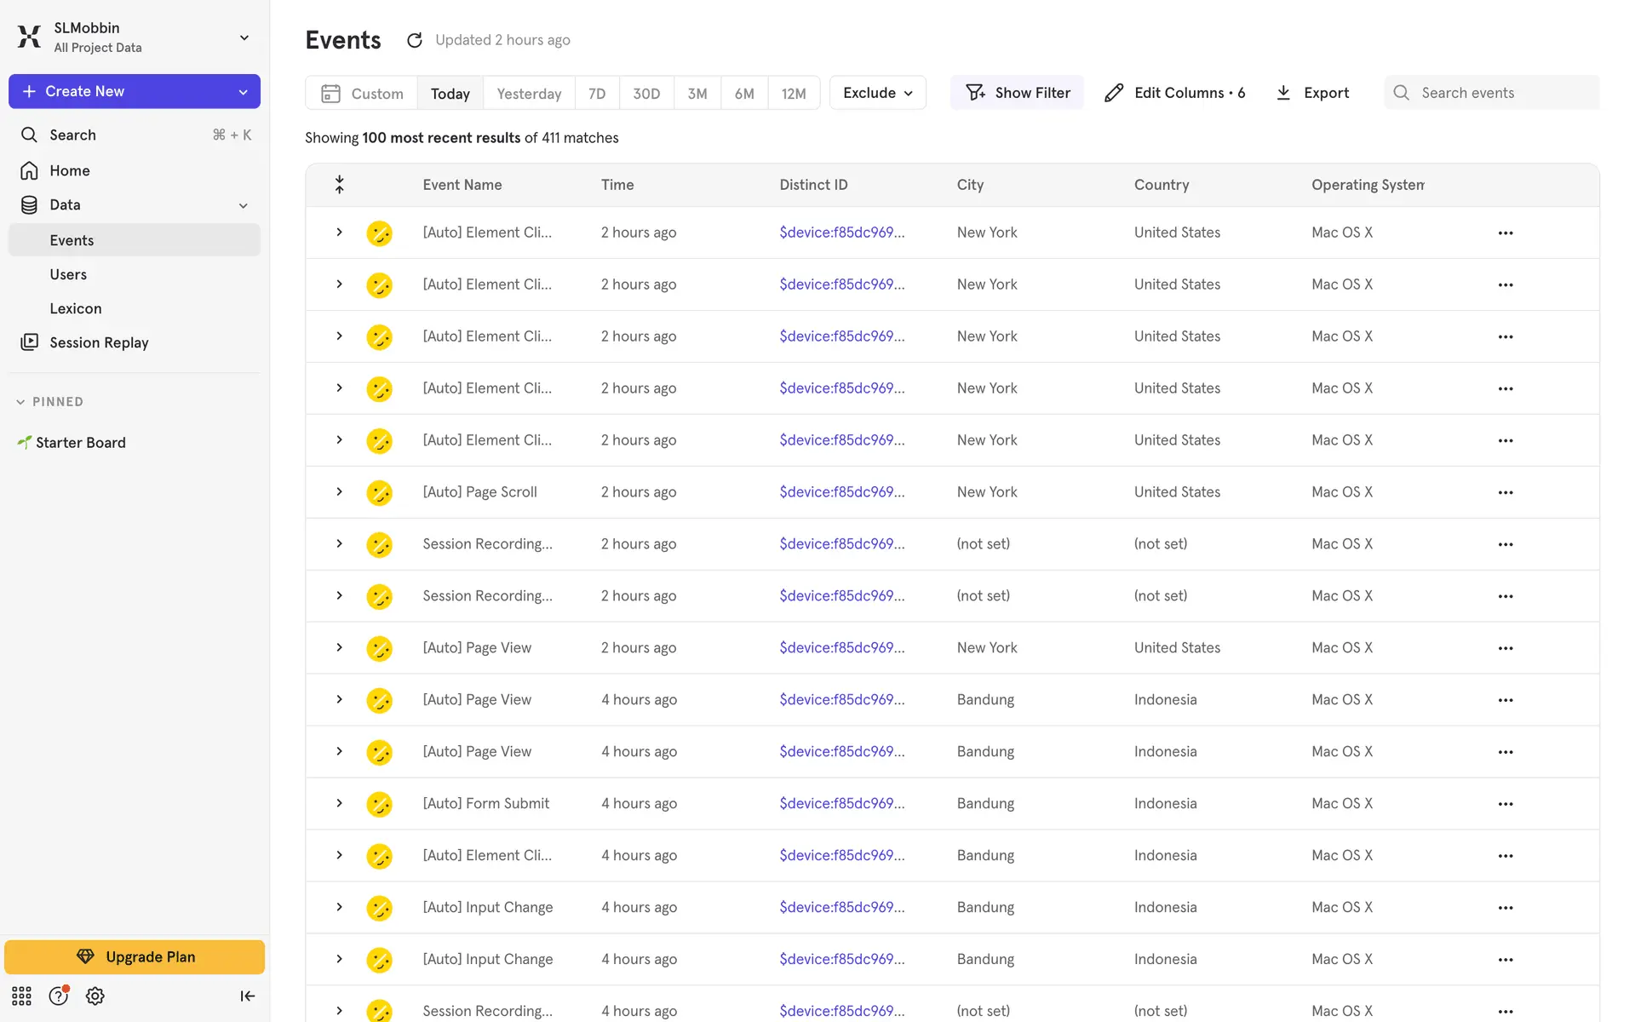
Task: Click the Upgrade Plan button
Action: 135,956
